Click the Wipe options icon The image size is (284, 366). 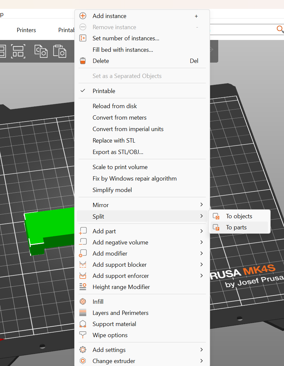(82, 335)
